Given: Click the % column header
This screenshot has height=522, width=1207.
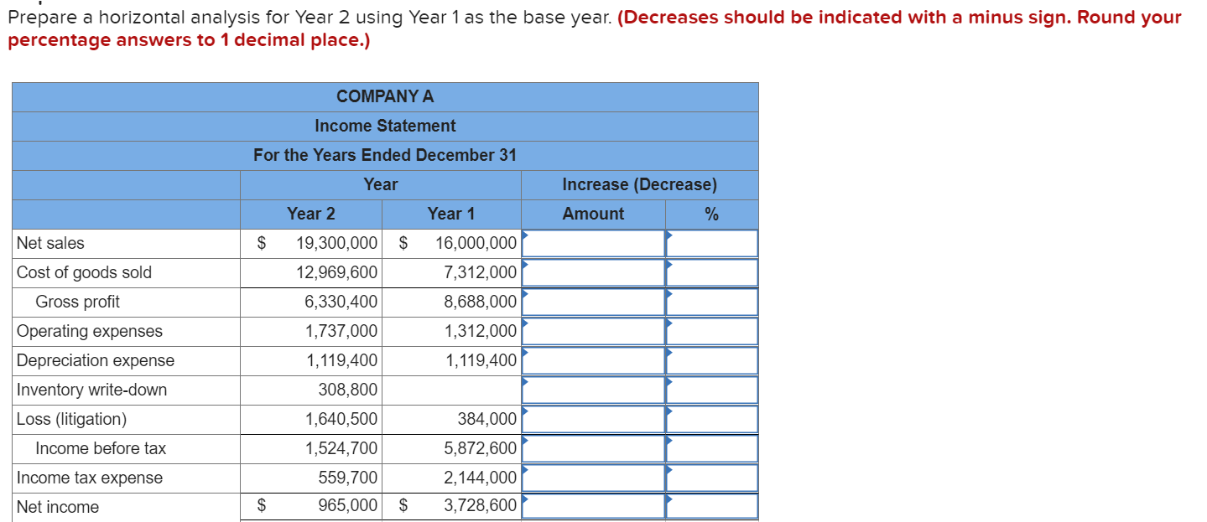Looking at the screenshot, I should coord(711,214).
